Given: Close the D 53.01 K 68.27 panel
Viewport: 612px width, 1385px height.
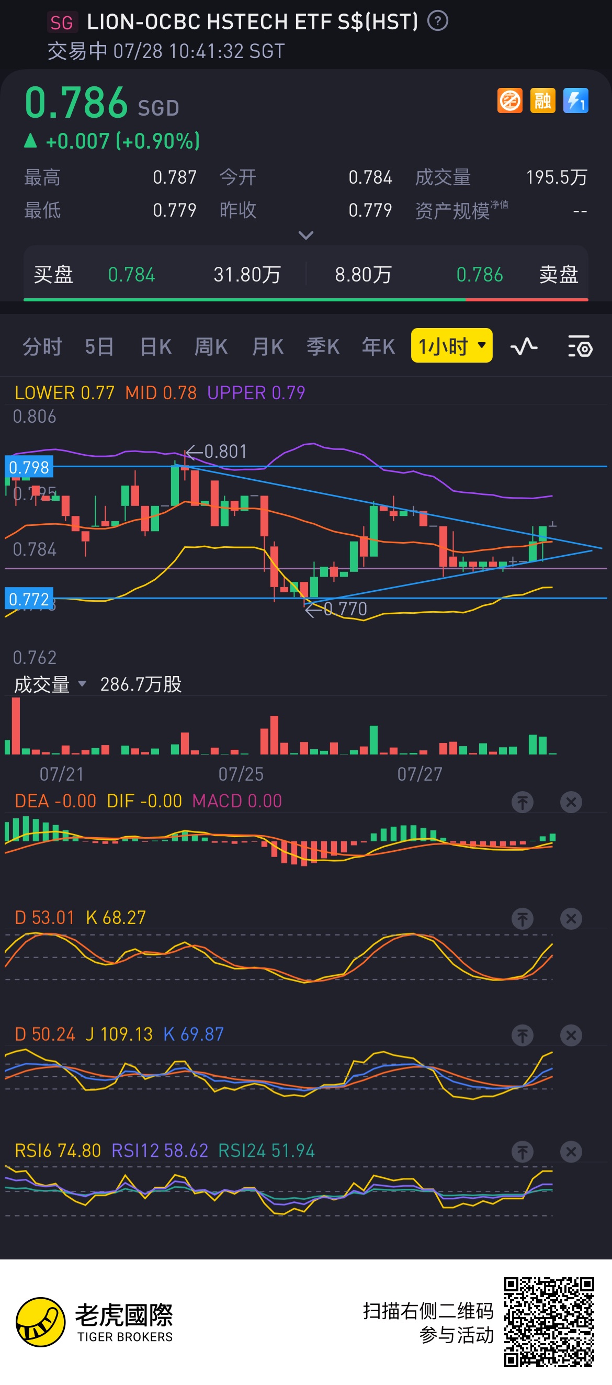Looking at the screenshot, I should coord(571,919).
